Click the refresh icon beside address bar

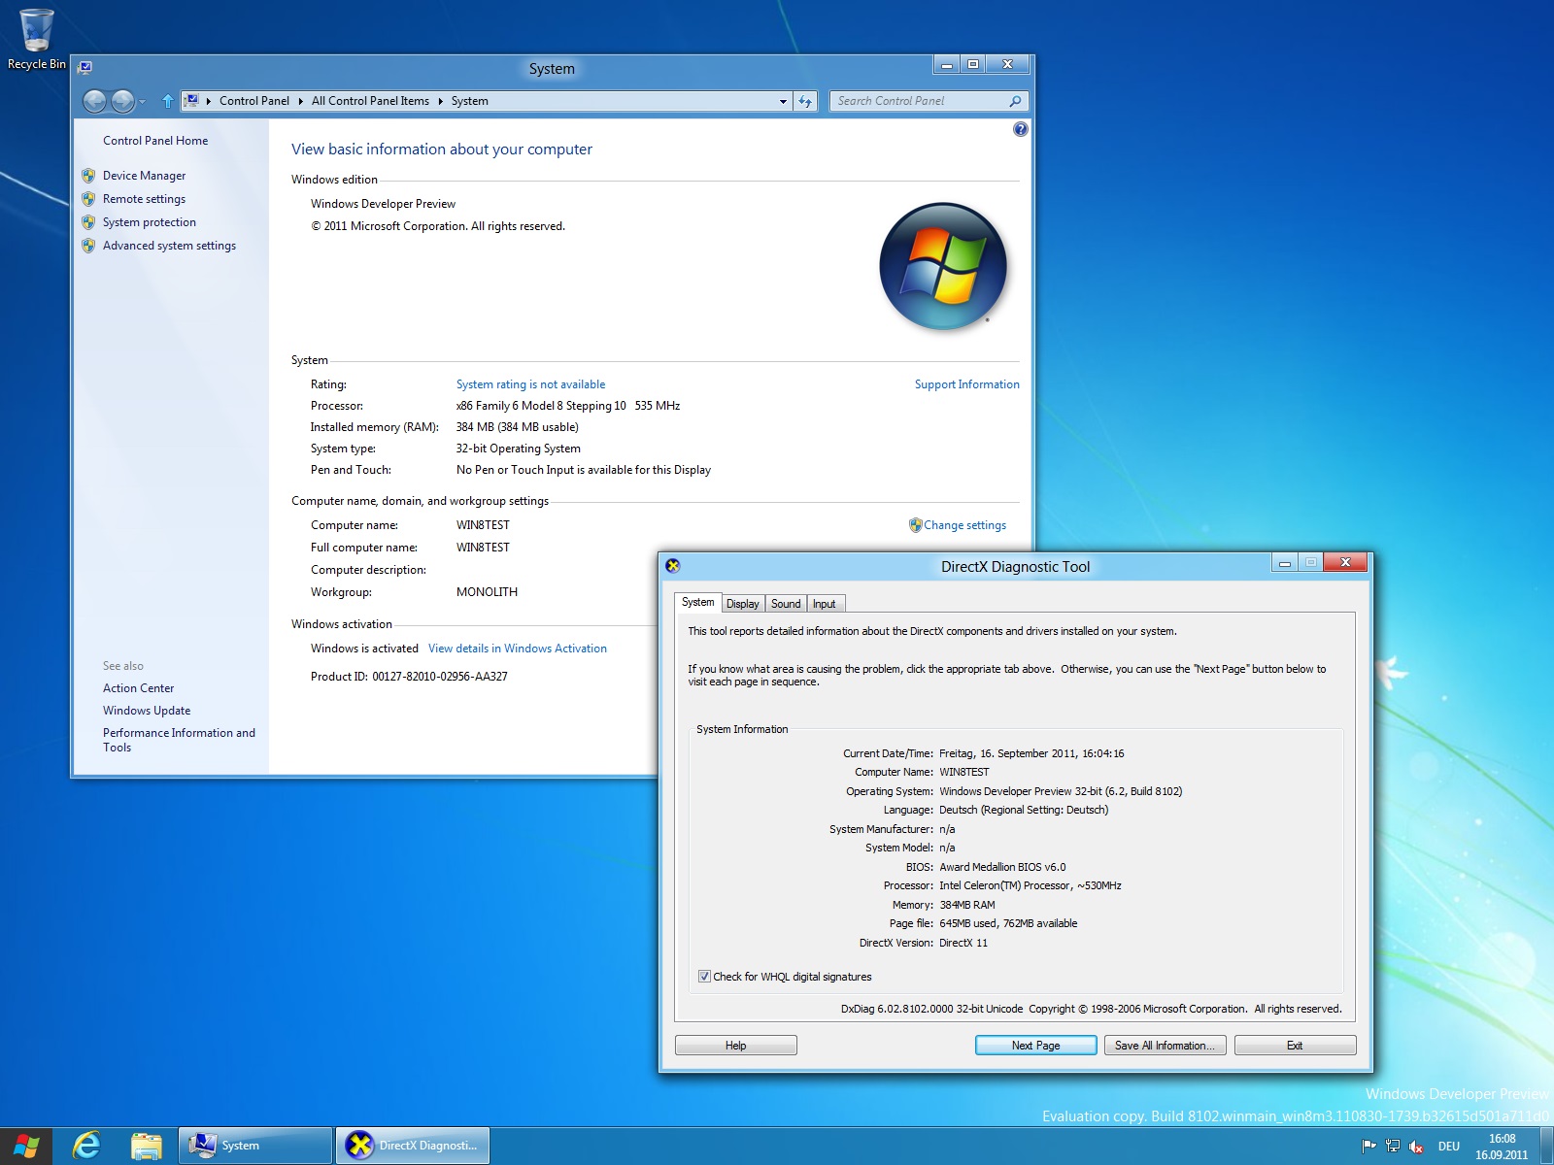[805, 101]
